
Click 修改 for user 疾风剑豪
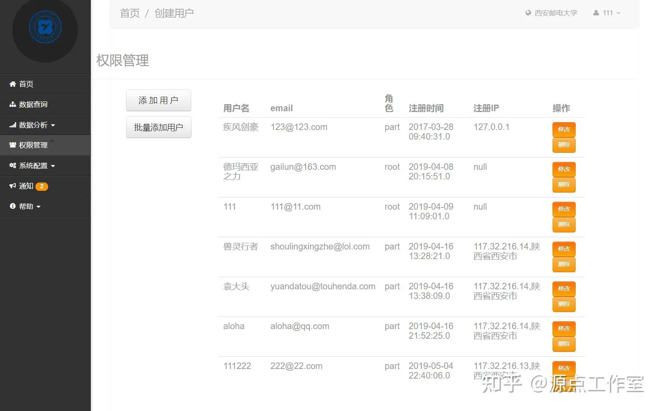point(564,130)
